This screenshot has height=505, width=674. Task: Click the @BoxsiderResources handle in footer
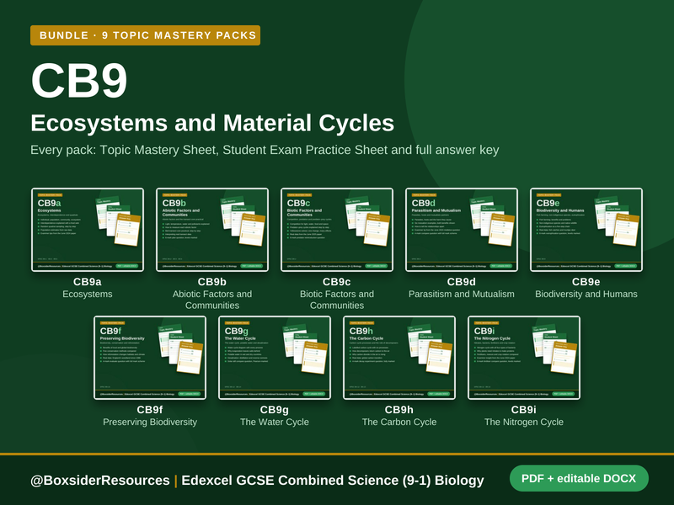click(x=100, y=480)
